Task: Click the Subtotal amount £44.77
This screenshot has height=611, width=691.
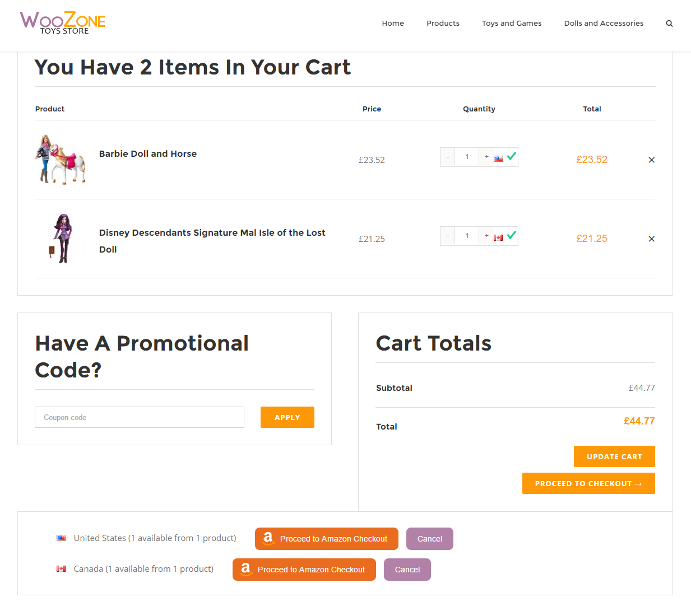Action: pyautogui.click(x=642, y=388)
